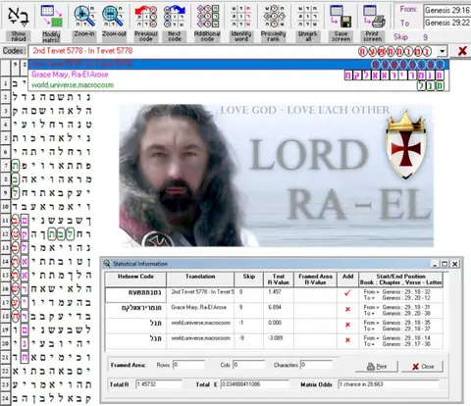This screenshot has width=471, height=406.
Task: Toggle Add mark for Grace Mary, Ra-El Arose row
Action: click(347, 309)
